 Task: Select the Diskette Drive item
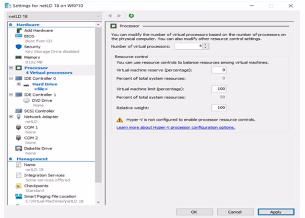click(38, 148)
